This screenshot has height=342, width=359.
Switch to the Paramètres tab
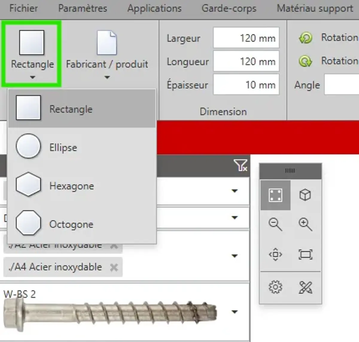tap(83, 8)
